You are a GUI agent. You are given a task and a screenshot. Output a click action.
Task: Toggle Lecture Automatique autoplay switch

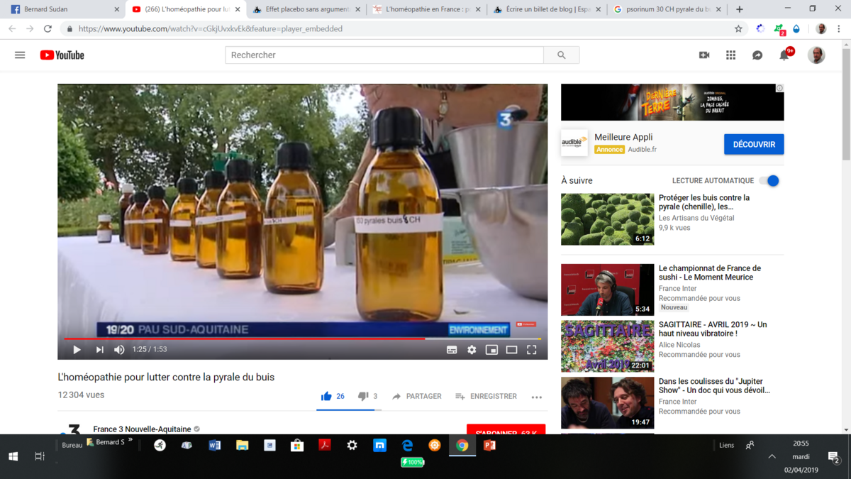(x=769, y=180)
